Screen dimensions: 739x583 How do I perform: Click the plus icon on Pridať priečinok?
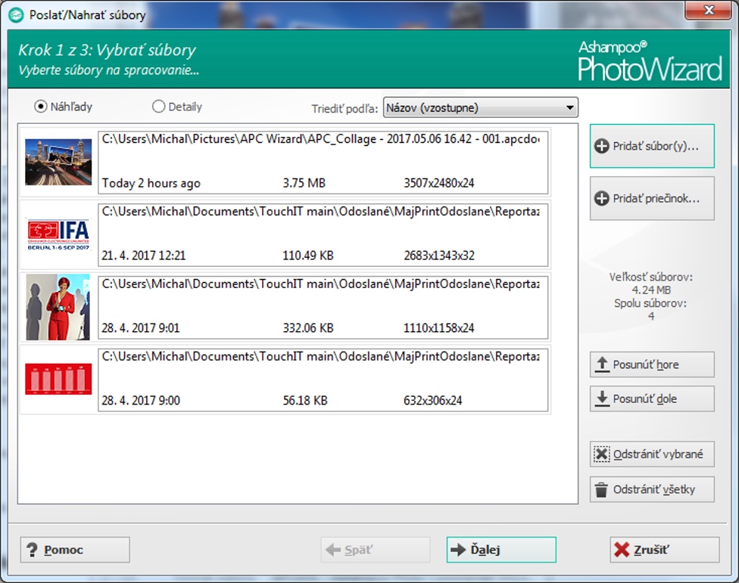pyautogui.click(x=602, y=199)
